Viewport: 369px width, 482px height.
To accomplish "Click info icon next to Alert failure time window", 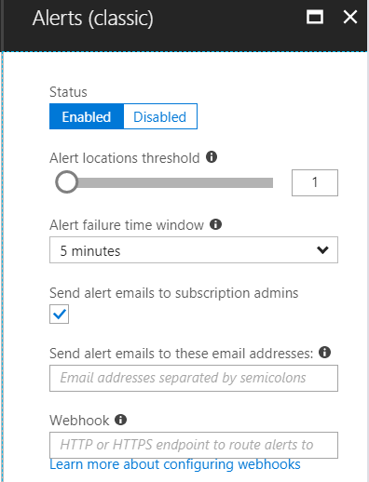I will coord(215,224).
